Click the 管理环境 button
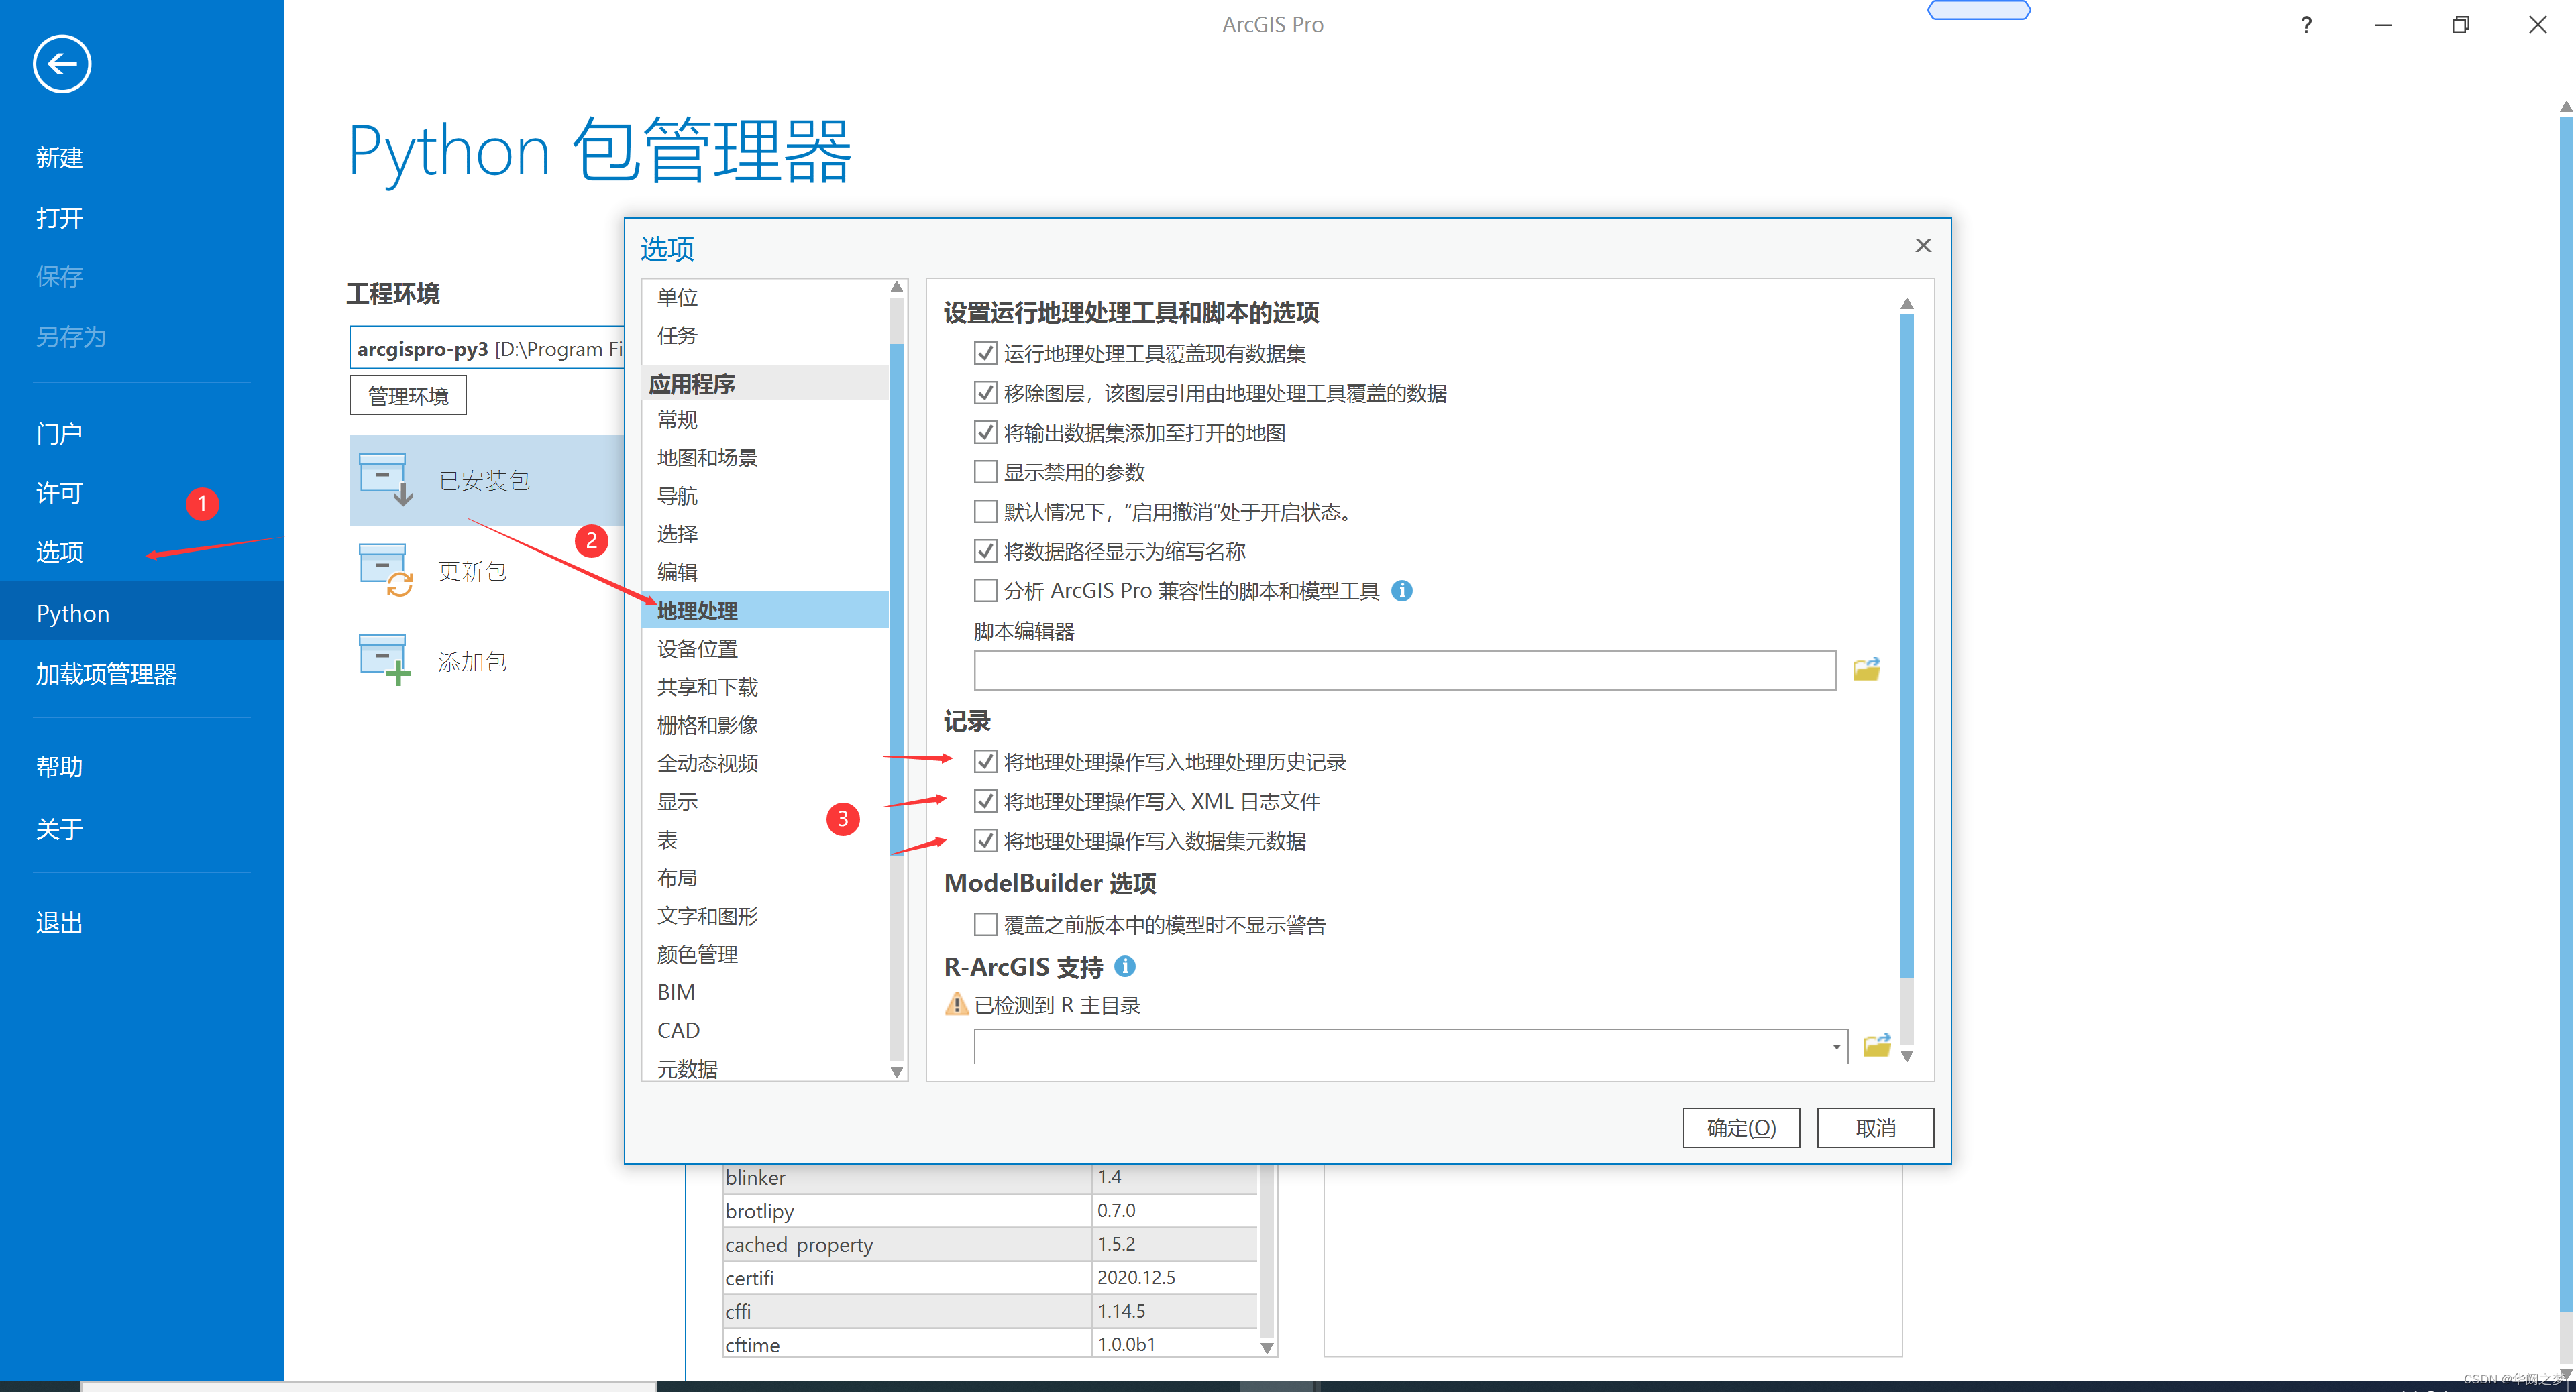 (x=408, y=396)
